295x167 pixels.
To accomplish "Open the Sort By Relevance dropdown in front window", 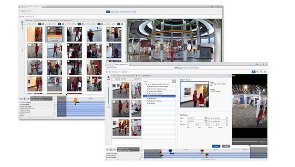I will (x=116, y=72).
